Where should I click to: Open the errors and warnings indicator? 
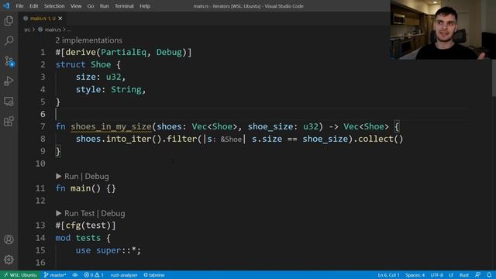click(94, 275)
